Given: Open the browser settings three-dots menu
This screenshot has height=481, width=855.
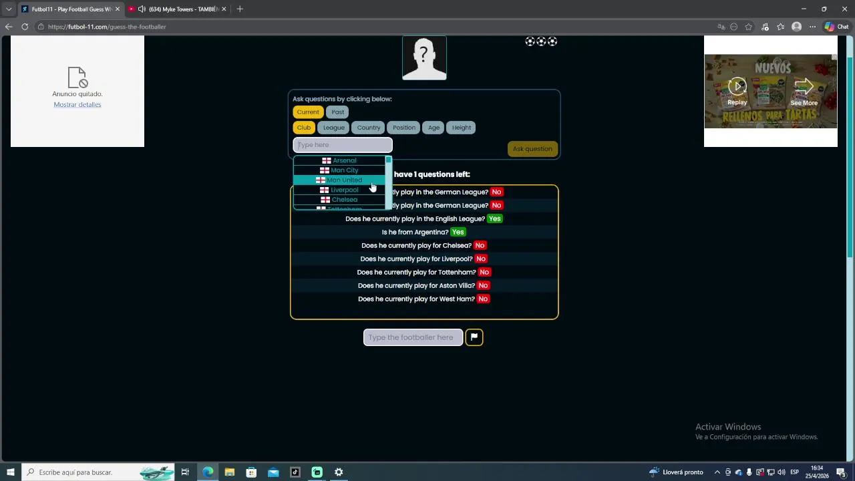Looking at the screenshot, I should click(812, 27).
